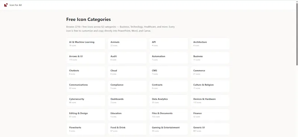298x137 pixels.
Task: View the Files & Documents category
Action: click(169, 115)
